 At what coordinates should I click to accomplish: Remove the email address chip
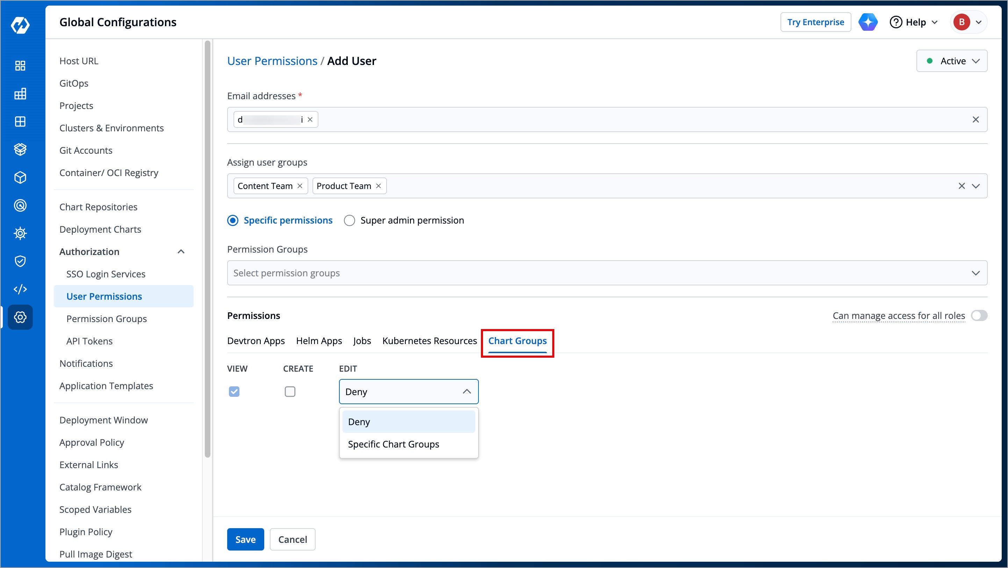[x=310, y=120]
